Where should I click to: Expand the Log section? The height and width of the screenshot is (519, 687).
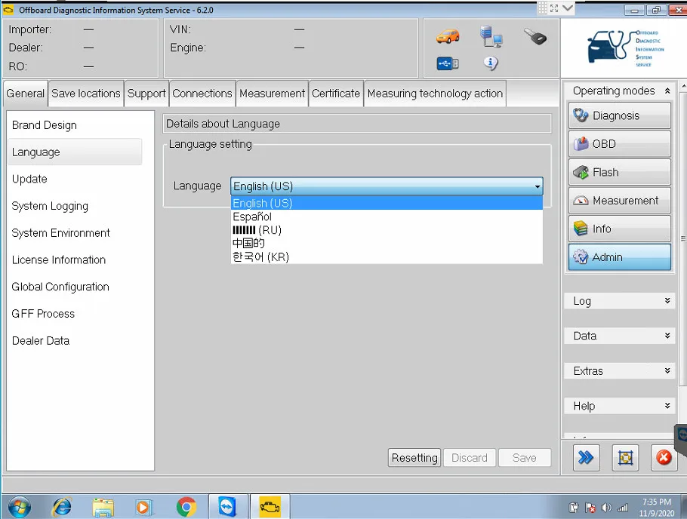pos(620,301)
